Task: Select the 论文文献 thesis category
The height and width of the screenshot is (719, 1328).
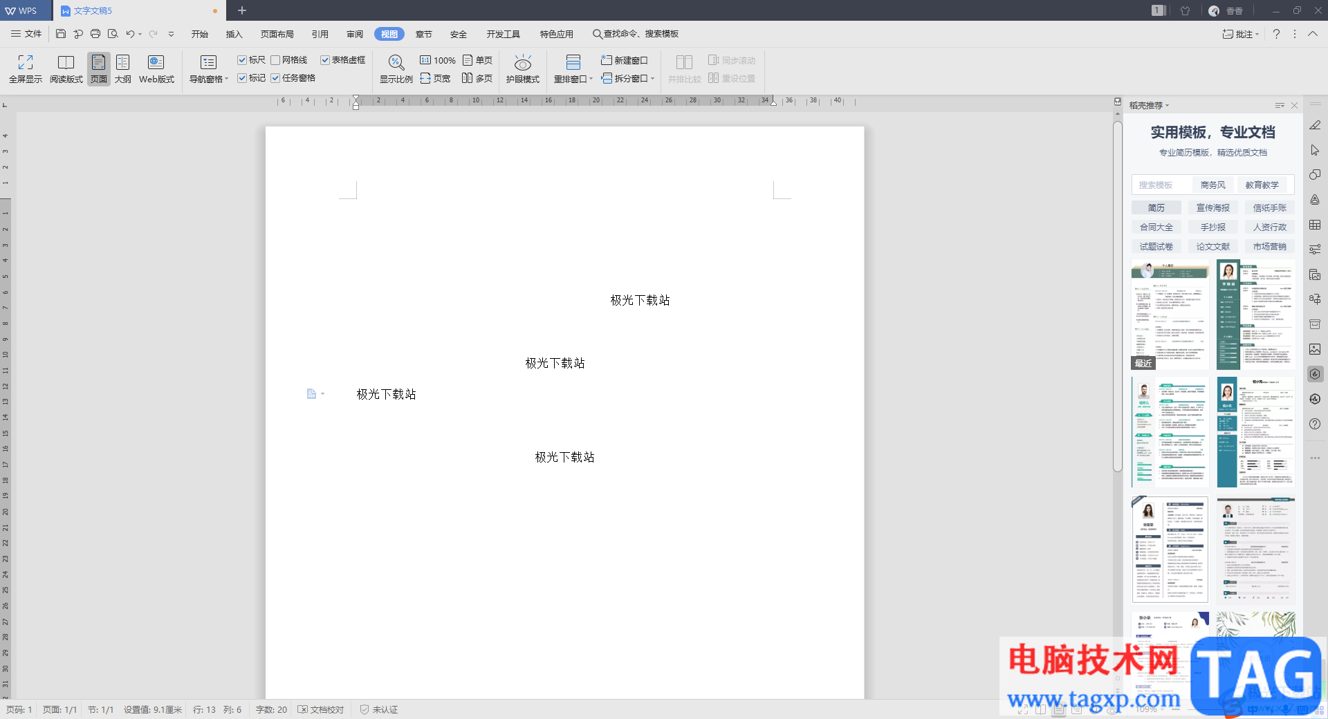Action: [x=1212, y=246]
